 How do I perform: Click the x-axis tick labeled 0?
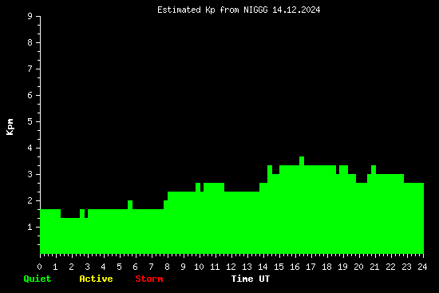point(39,267)
